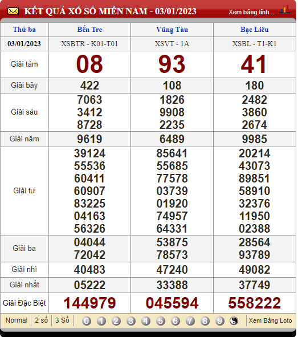Click Giải tư number 02388
298x337 pixels.
(x=255, y=229)
